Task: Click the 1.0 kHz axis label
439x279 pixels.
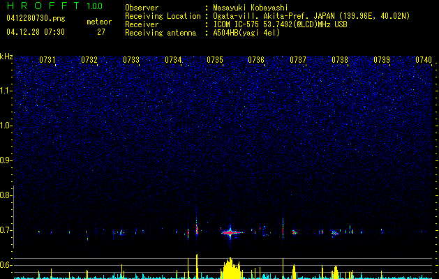Action: click(6, 126)
